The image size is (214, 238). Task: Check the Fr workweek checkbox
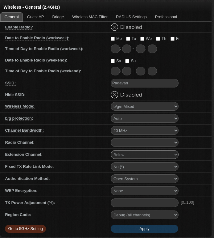point(172,39)
